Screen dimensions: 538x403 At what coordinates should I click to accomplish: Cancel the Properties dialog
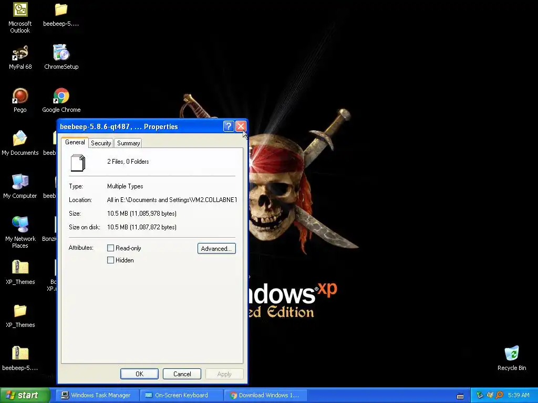click(x=182, y=374)
